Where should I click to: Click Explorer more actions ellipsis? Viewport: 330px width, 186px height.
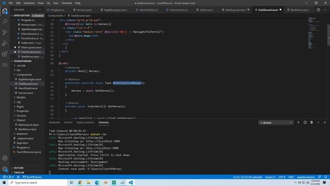[39, 10]
